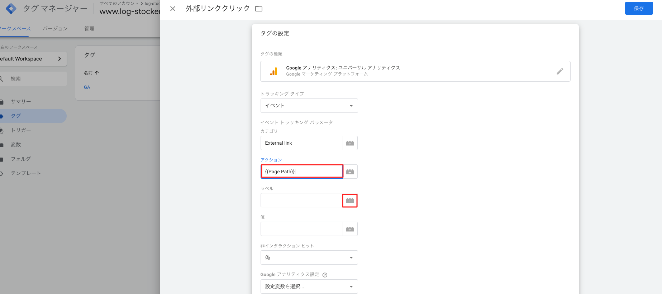Click the www.log-stocker container name
This screenshot has height=294, width=662.
point(130,11)
